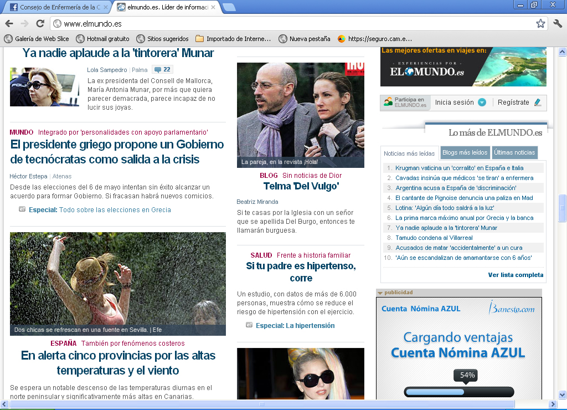The height and width of the screenshot is (410, 567).
Task: Open the new tab button
Action: pyautogui.click(x=229, y=7)
